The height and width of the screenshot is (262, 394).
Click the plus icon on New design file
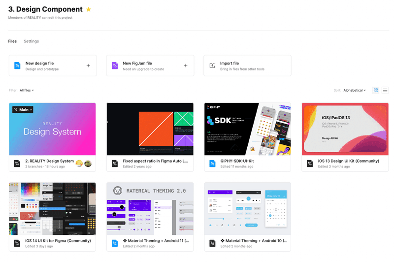pos(88,65)
